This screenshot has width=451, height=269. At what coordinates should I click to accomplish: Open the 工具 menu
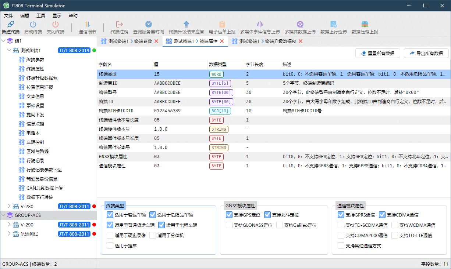40,16
